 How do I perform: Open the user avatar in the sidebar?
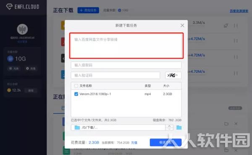[22, 29]
